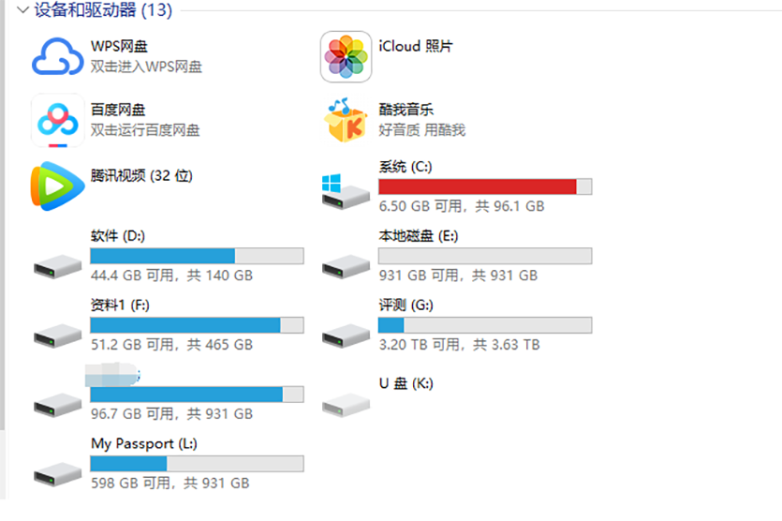The height and width of the screenshot is (521, 782).
Task: Open the 酷我音乐 icon
Action: click(x=346, y=121)
